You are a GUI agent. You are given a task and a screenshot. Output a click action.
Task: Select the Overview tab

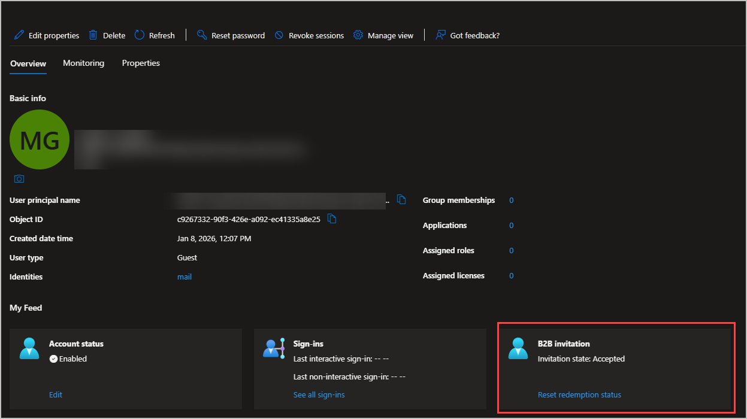point(28,63)
